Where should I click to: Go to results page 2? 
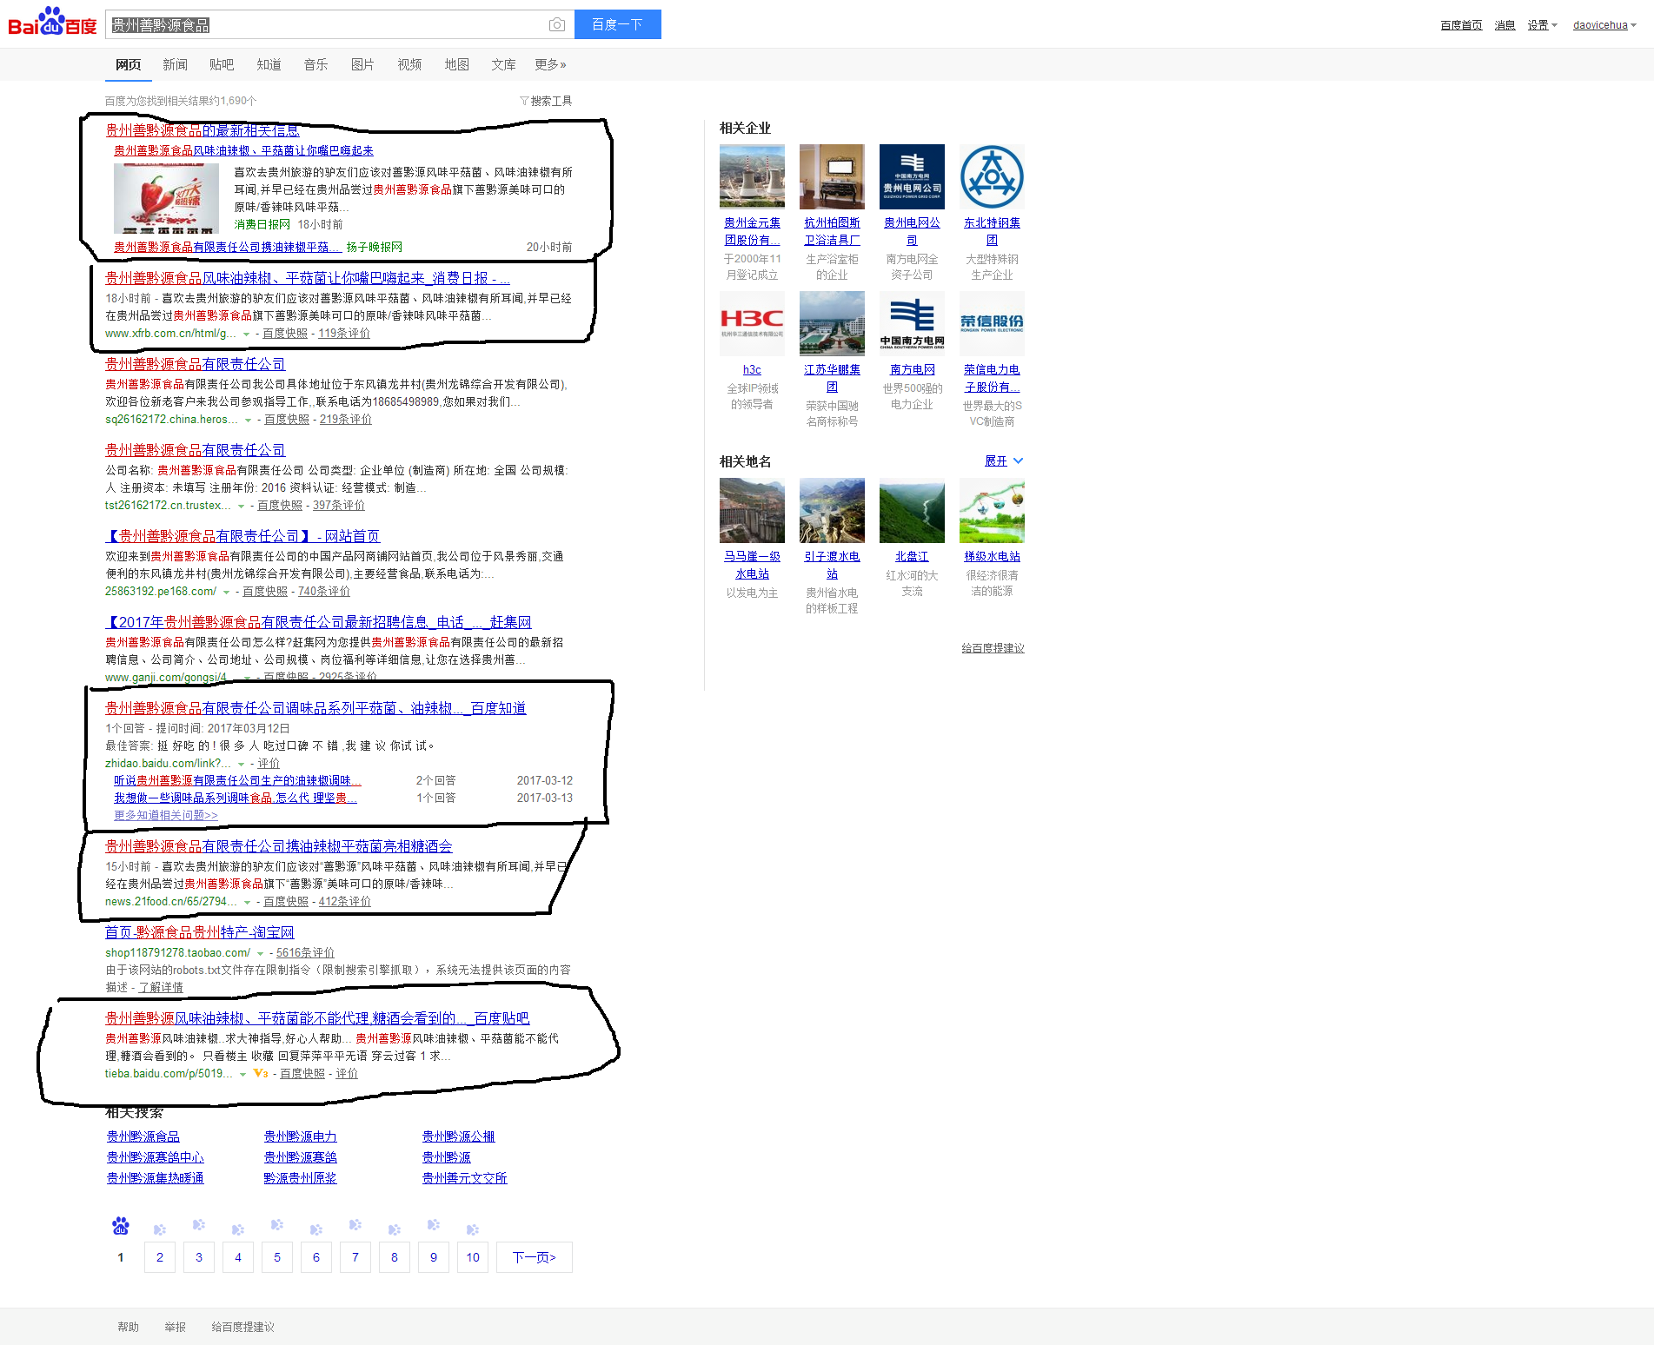click(x=160, y=1257)
